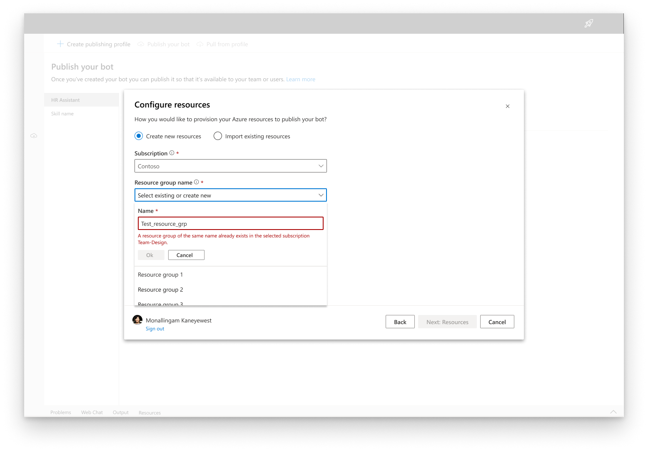
Task: Close the Configure resources dialog
Action: tap(508, 106)
